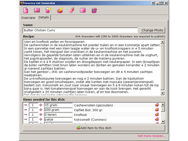Click the remove icon on the Knoflook row
The image size is (188, 141).
tap(157, 114)
